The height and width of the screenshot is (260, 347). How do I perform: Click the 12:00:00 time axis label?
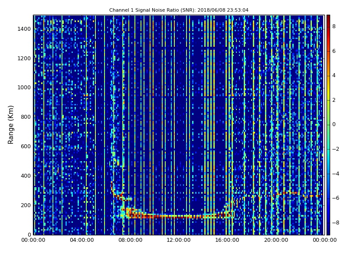coord(179,240)
